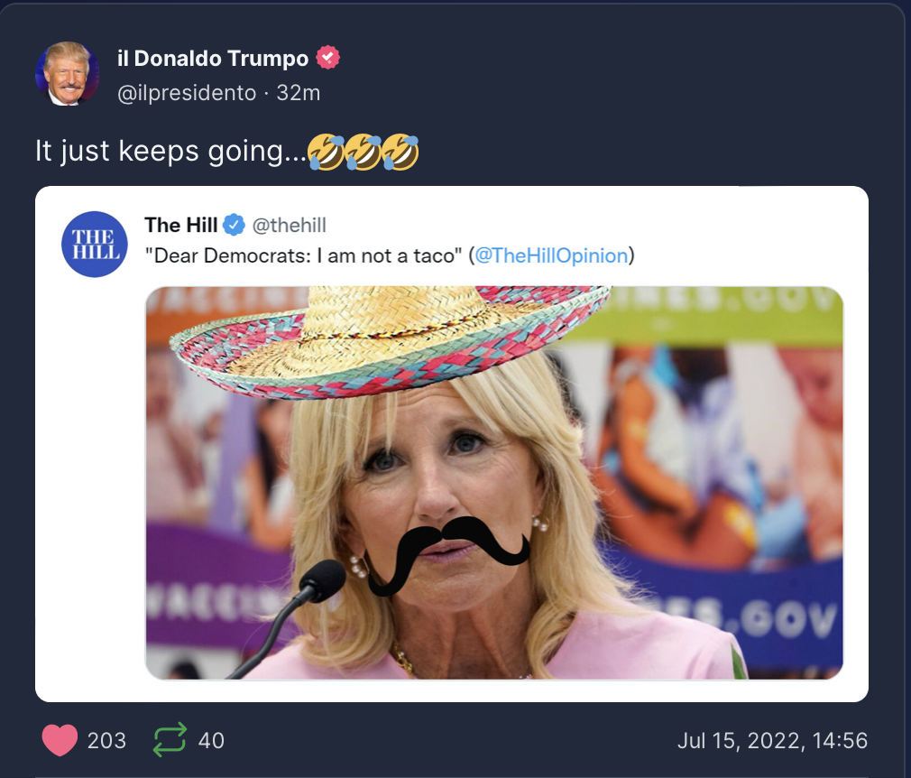Click The Hill round logo avatar
Screen dimensions: 911x778
tap(95, 244)
